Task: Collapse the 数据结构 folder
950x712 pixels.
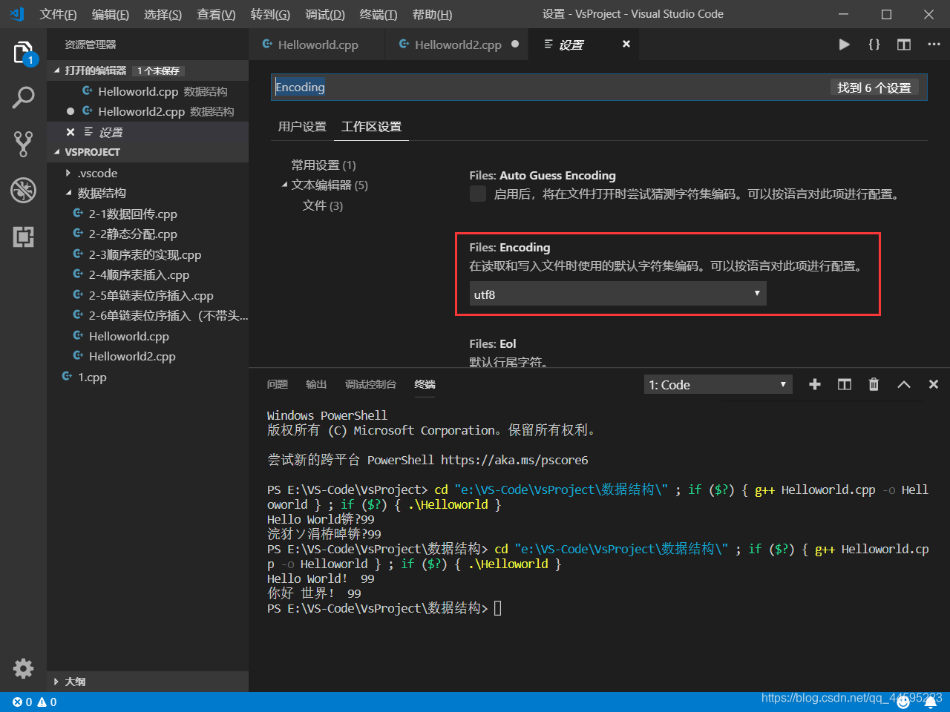Action: point(68,193)
